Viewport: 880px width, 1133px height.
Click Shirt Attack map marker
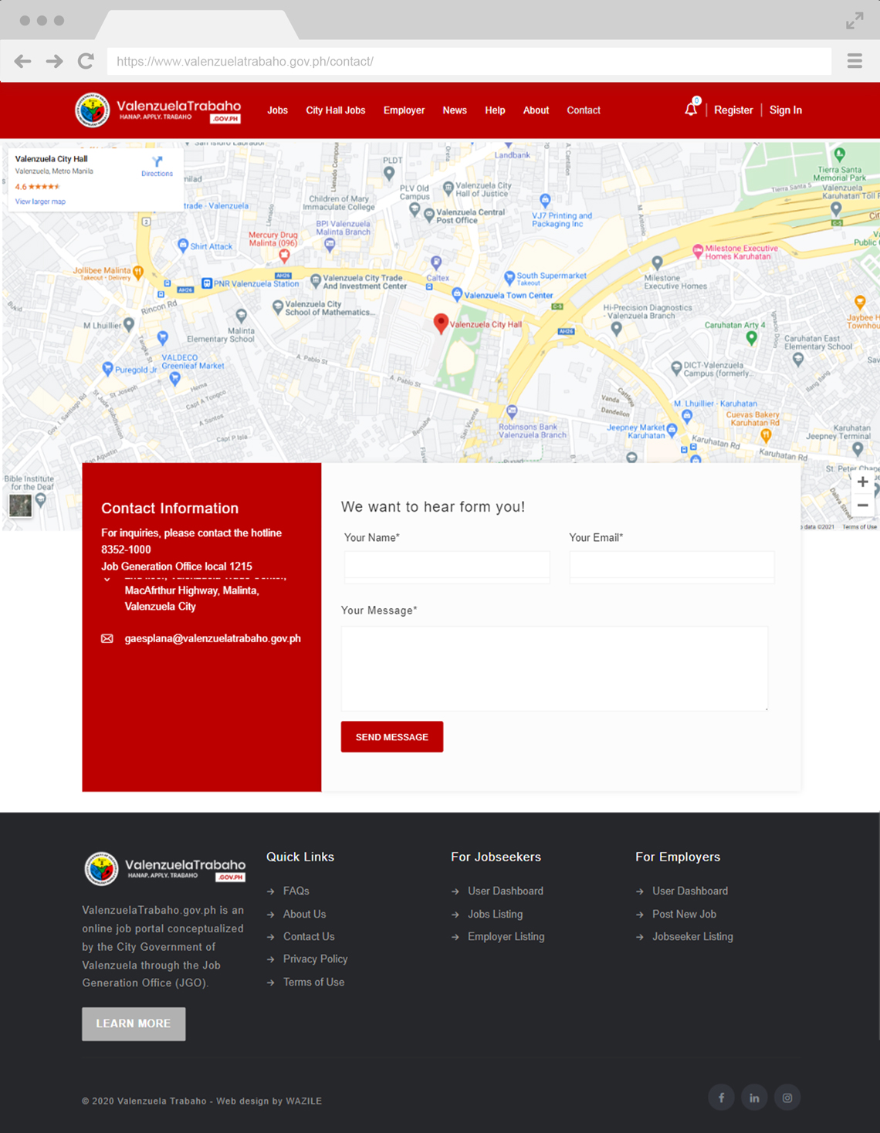[183, 245]
